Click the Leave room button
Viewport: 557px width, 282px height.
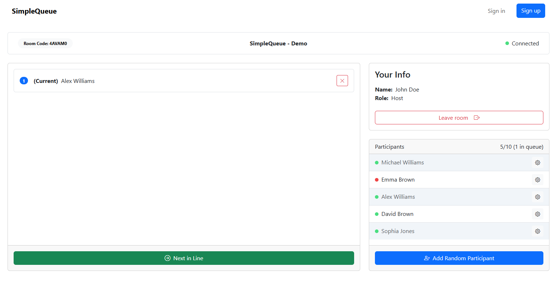click(x=459, y=117)
